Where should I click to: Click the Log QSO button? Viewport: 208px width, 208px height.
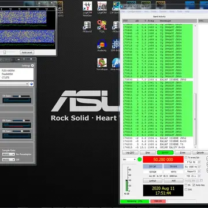[130, 153]
